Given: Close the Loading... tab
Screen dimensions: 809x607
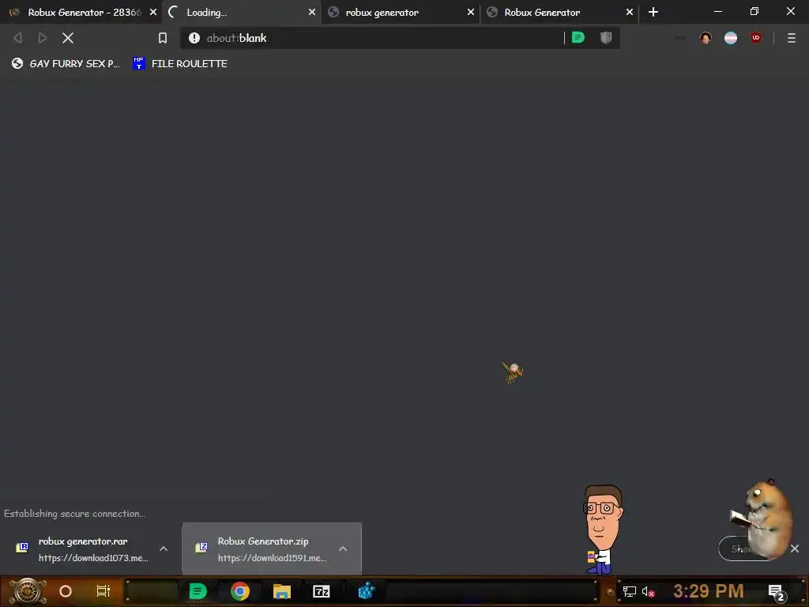Looking at the screenshot, I should click(x=311, y=12).
